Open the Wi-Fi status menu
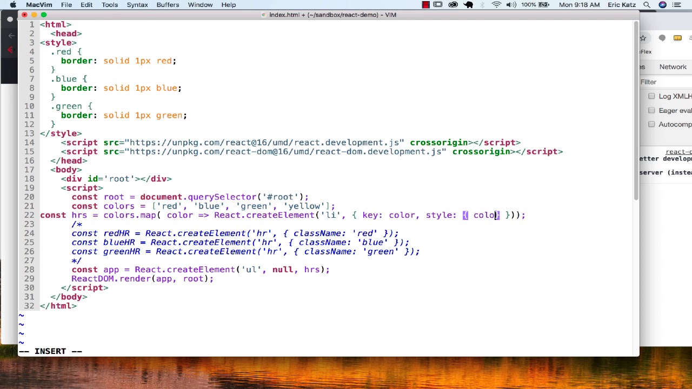The width and height of the screenshot is (692, 389). (496, 5)
